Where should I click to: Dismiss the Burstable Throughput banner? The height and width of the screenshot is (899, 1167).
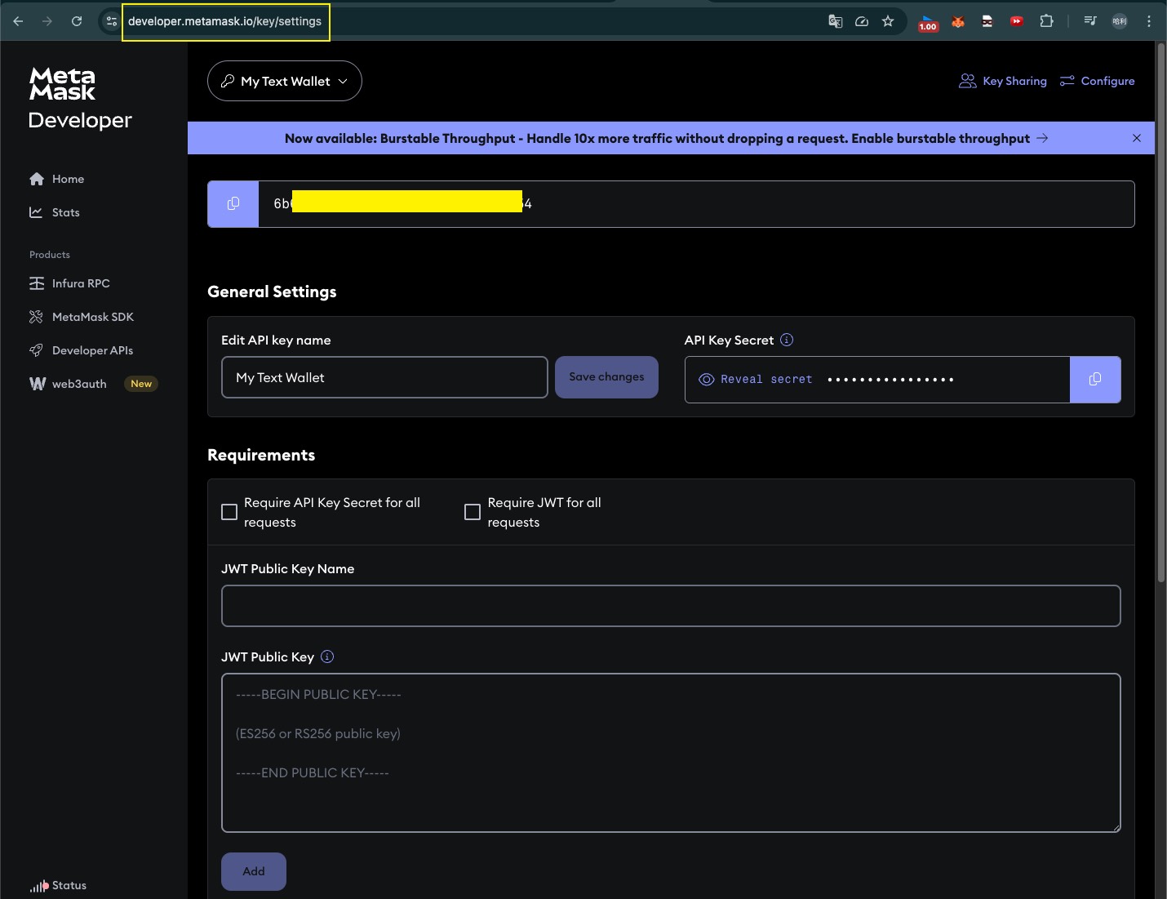click(1137, 138)
